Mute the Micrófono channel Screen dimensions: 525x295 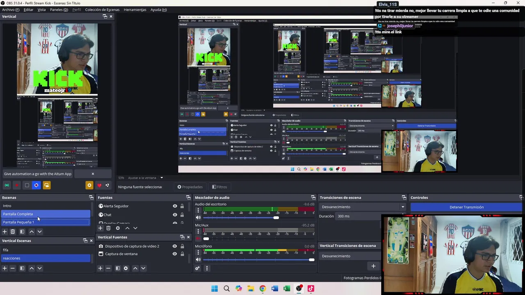point(198,260)
